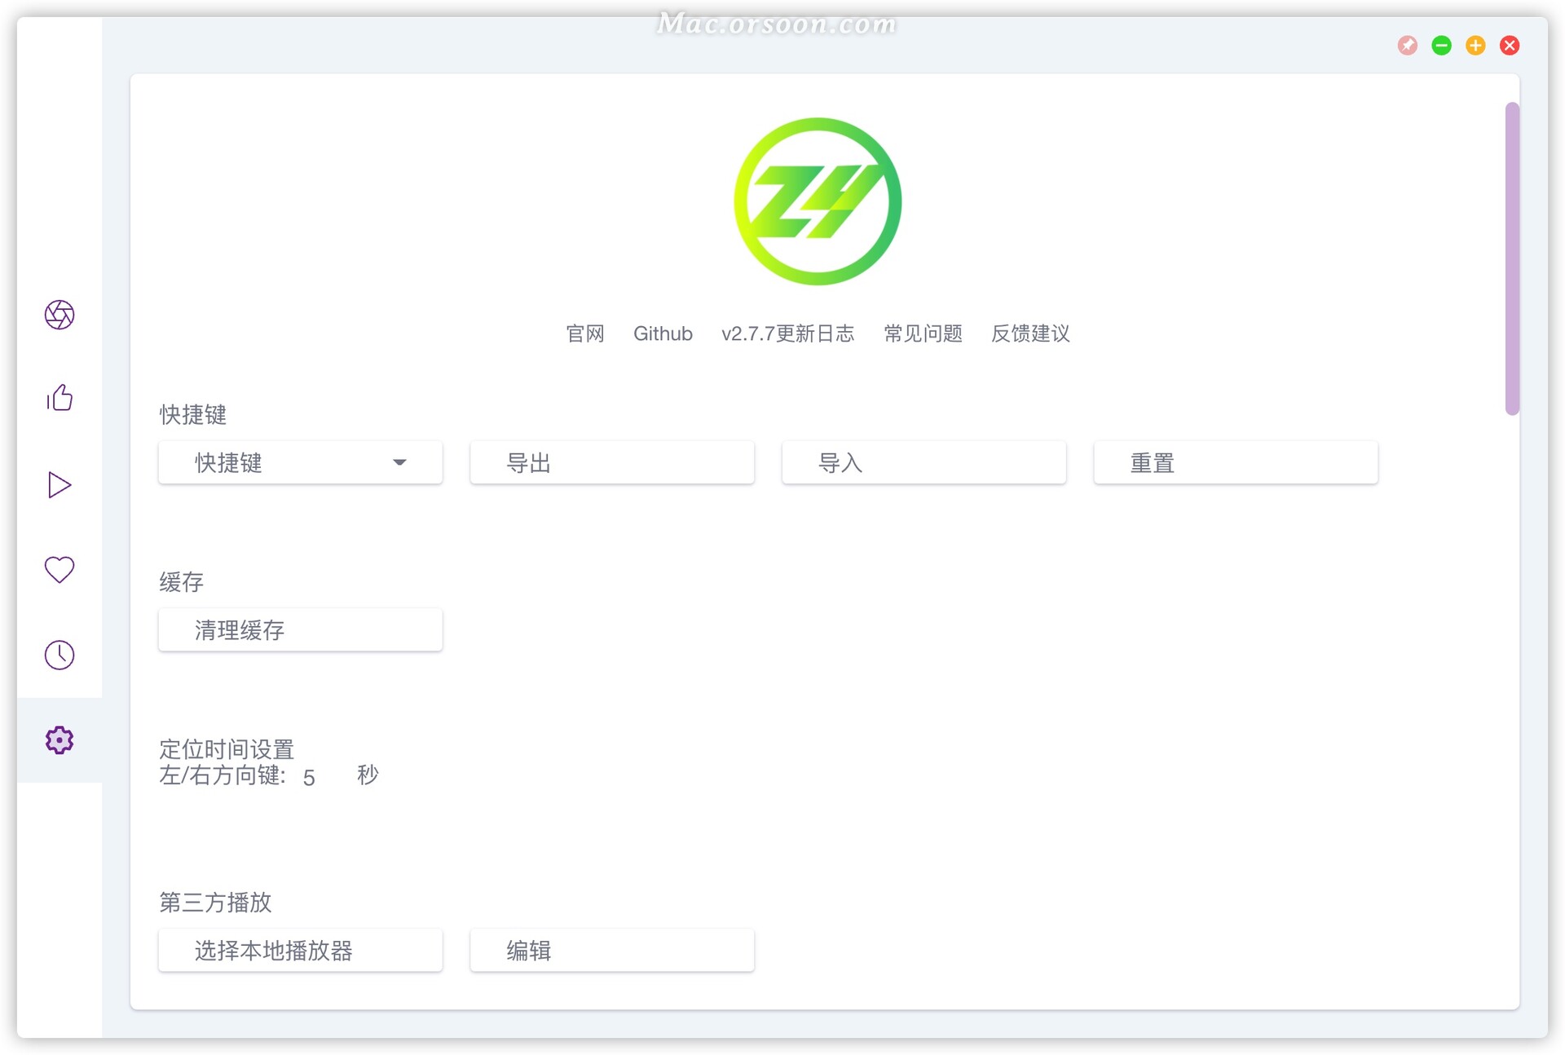Open the Github link
Image resolution: width=1565 pixels, height=1055 pixels.
click(663, 333)
